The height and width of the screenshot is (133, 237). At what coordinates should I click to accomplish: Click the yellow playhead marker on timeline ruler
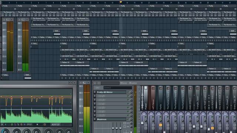[x=121, y=2]
